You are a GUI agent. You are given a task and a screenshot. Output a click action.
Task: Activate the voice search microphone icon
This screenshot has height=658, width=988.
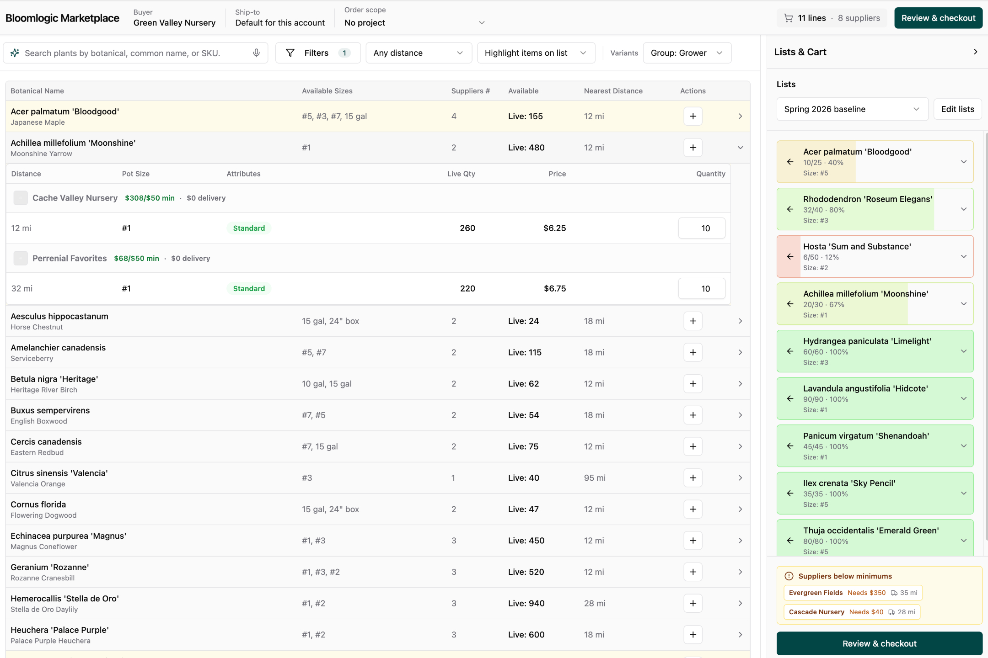pyautogui.click(x=257, y=53)
